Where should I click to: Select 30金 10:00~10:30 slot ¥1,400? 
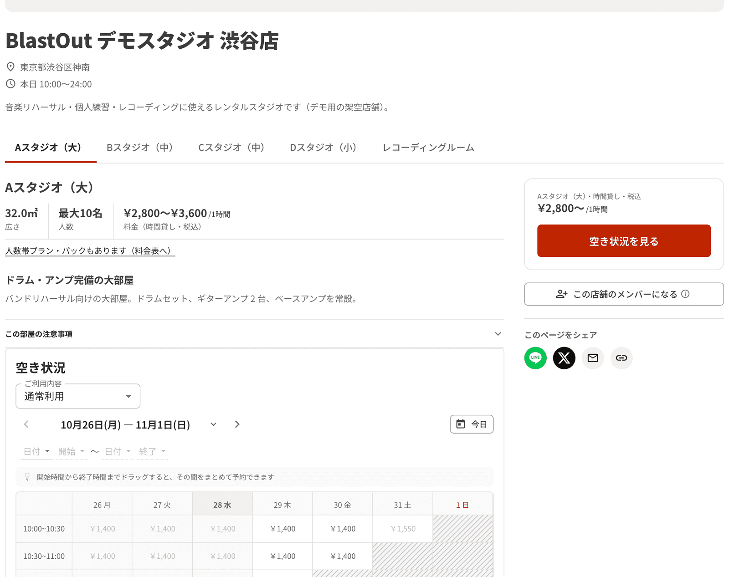[343, 529]
